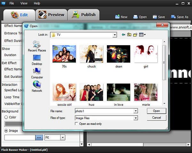192x153 pixels.
Task: Switch to the Preview tab
Action: (x=51, y=15)
